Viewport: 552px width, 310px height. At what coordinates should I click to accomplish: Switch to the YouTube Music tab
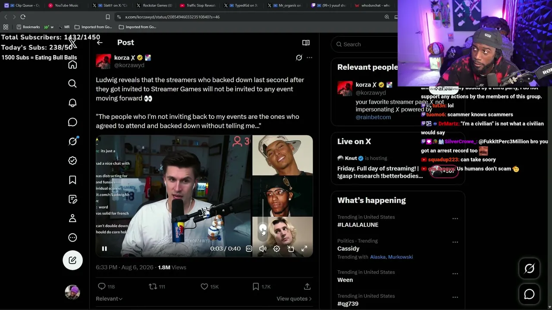tap(66, 6)
